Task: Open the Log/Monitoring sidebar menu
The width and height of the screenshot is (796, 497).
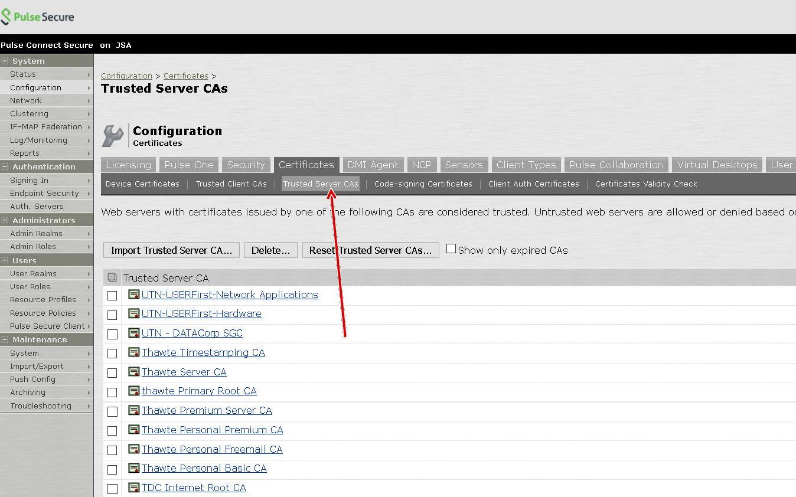Action: pyautogui.click(x=47, y=140)
